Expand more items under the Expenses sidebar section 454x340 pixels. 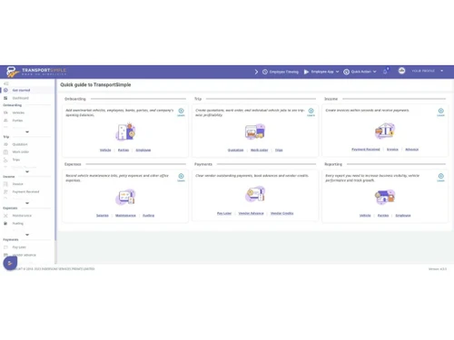27,235
